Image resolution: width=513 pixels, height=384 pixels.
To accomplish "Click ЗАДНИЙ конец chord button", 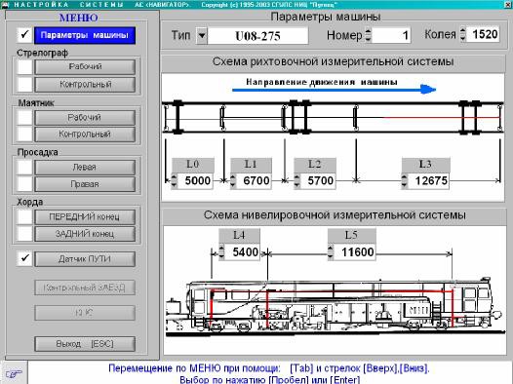I will pos(85,234).
